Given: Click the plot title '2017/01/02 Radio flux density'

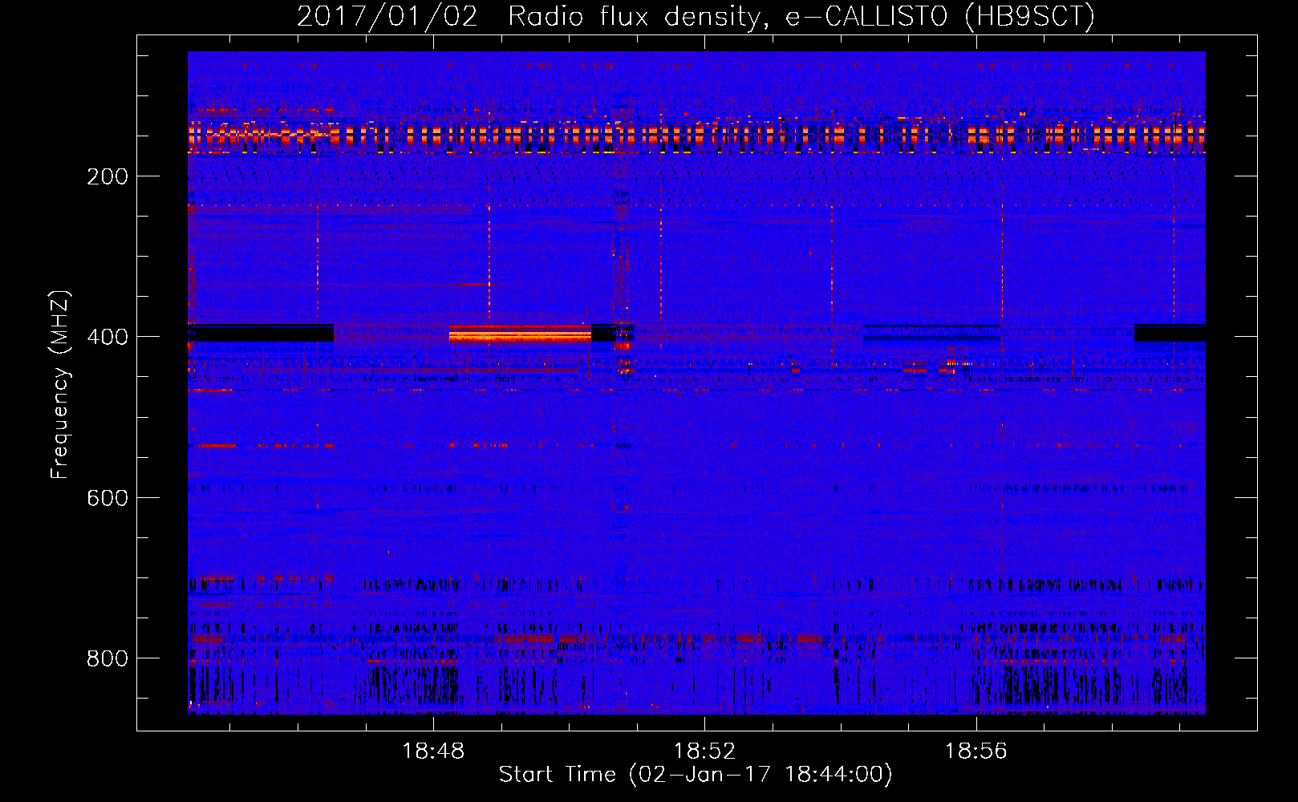Looking at the screenshot, I should 696,17.
